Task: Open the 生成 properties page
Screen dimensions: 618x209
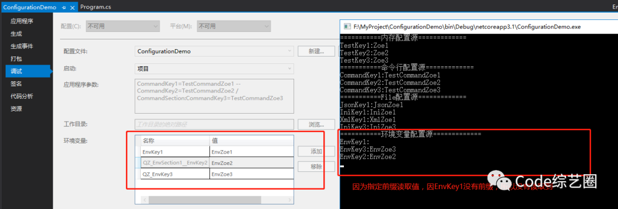Action: (x=16, y=34)
